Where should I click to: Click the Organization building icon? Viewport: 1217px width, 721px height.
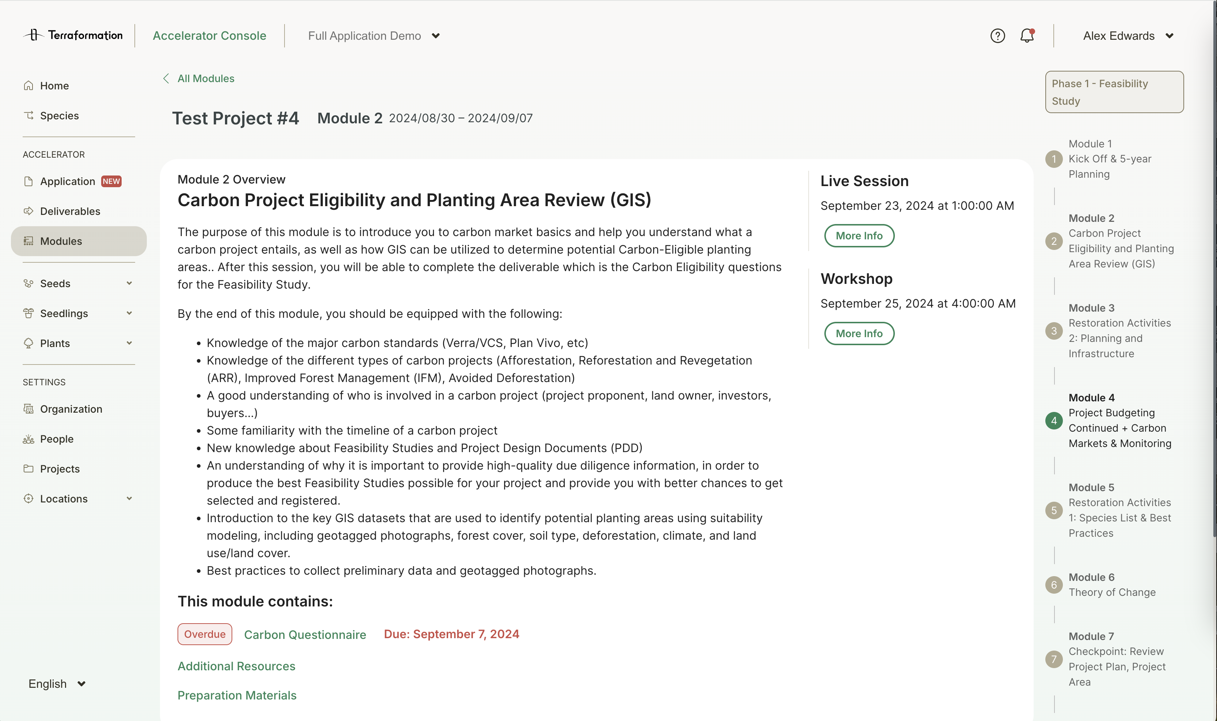29,409
